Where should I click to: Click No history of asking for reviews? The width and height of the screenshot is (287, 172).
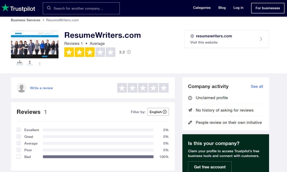(225, 110)
